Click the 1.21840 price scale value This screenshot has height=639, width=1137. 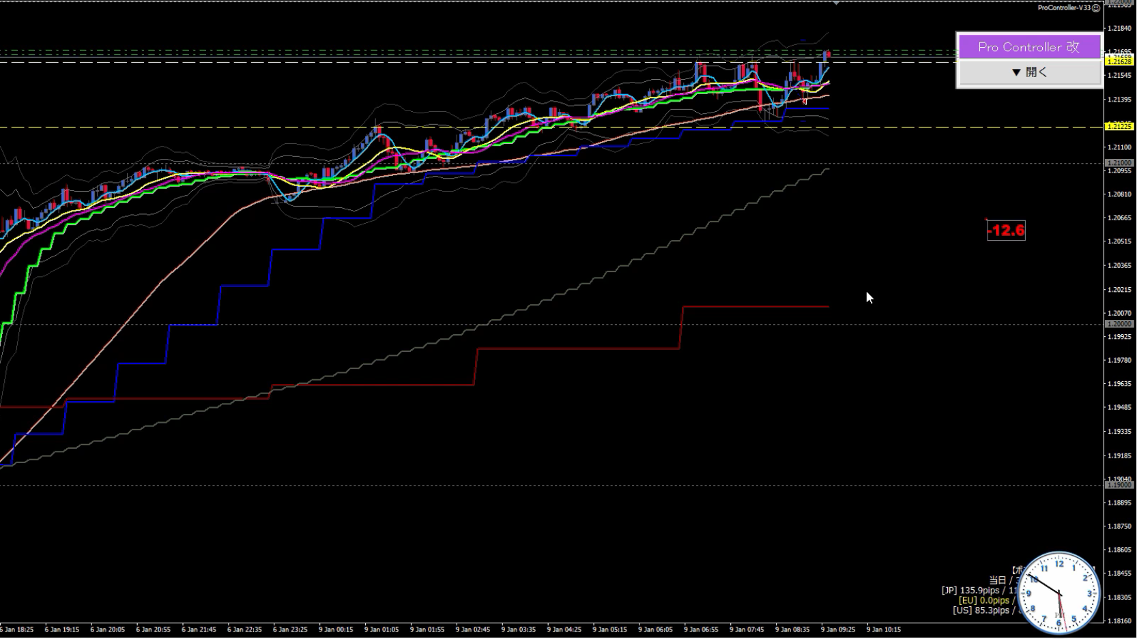tap(1120, 28)
